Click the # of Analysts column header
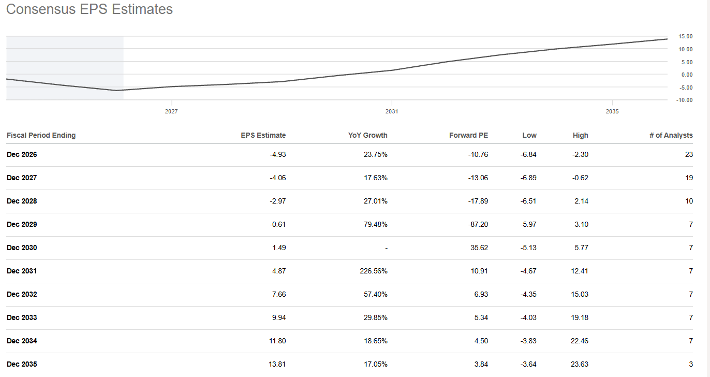710x377 pixels. (x=671, y=135)
